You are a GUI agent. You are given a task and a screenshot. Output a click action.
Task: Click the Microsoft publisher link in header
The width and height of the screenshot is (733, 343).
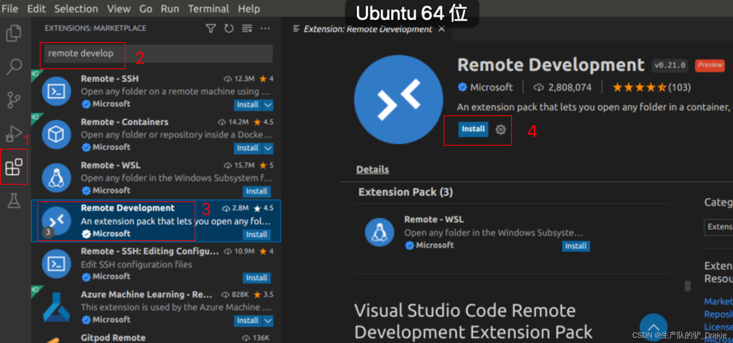491,87
